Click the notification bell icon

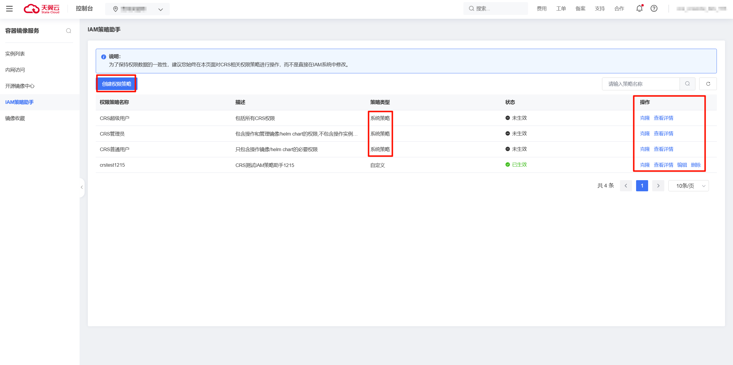click(x=639, y=9)
